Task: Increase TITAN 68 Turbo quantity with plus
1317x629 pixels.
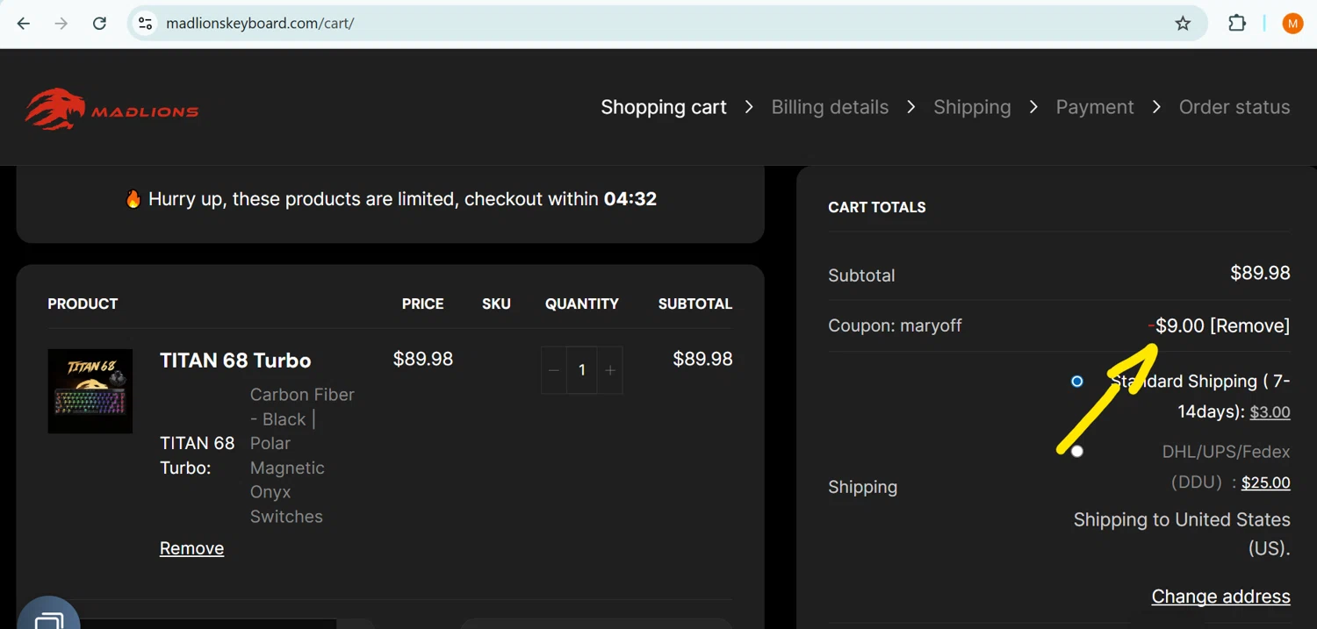Action: (610, 370)
